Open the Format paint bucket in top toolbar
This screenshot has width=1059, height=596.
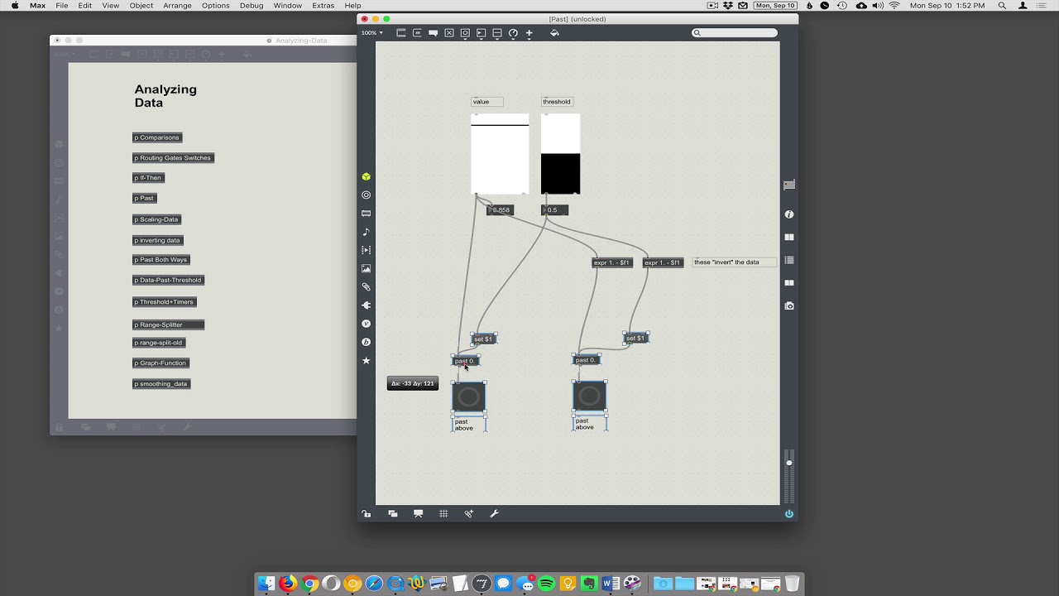click(x=554, y=33)
